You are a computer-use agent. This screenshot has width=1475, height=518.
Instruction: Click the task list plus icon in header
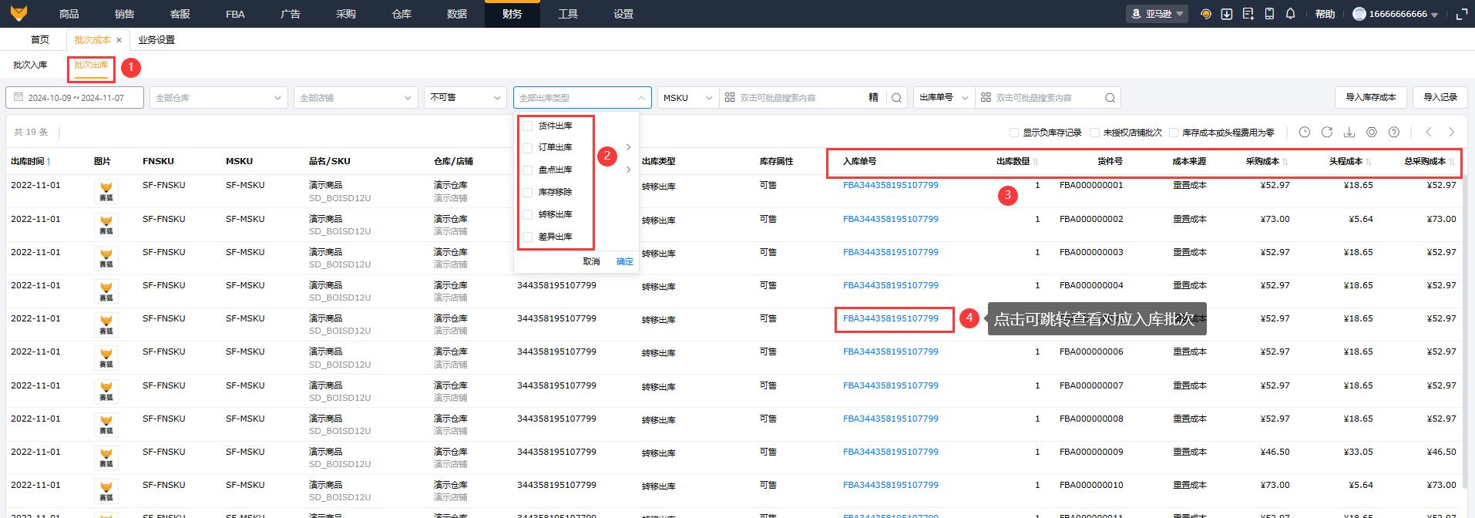[x=1248, y=14]
